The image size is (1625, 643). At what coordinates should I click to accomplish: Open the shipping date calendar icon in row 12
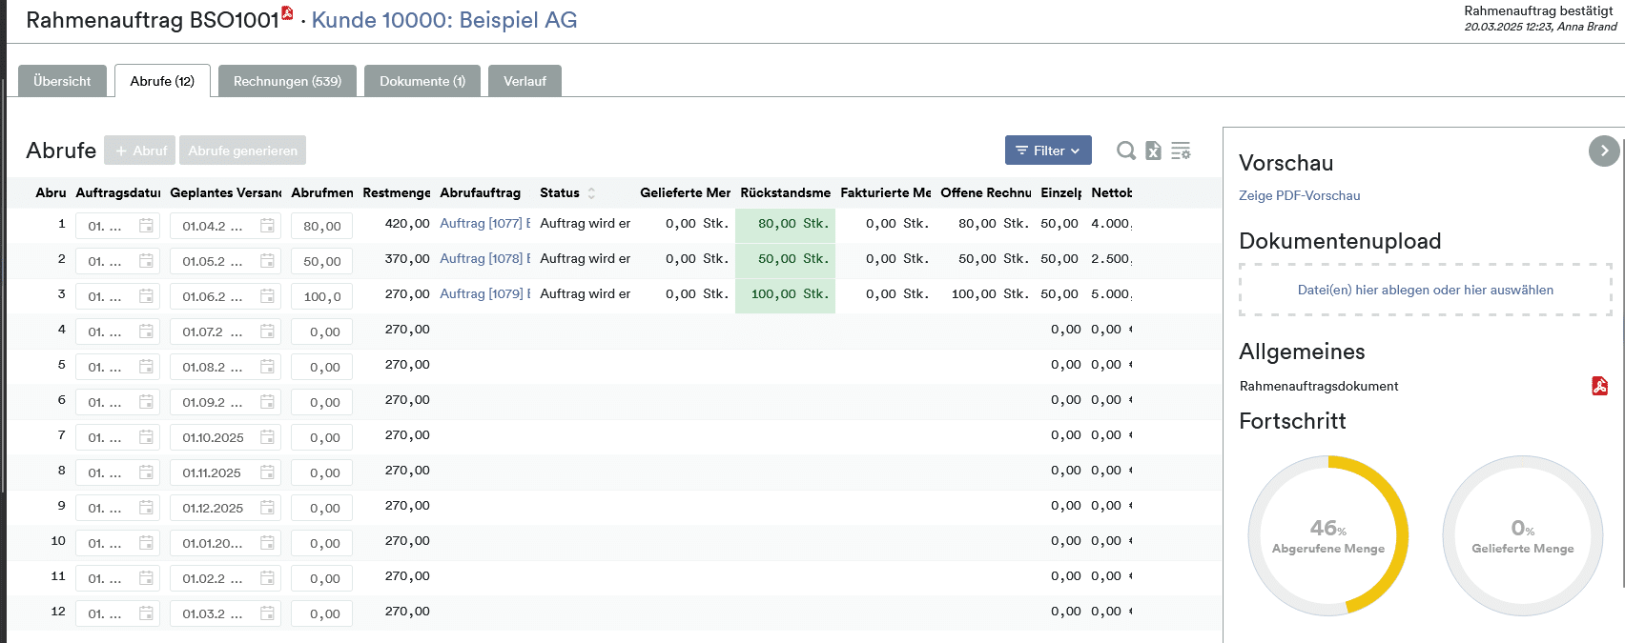point(267,613)
